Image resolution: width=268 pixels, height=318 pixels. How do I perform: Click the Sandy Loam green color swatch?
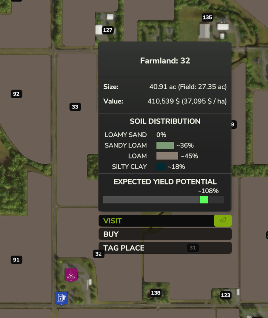(165, 145)
